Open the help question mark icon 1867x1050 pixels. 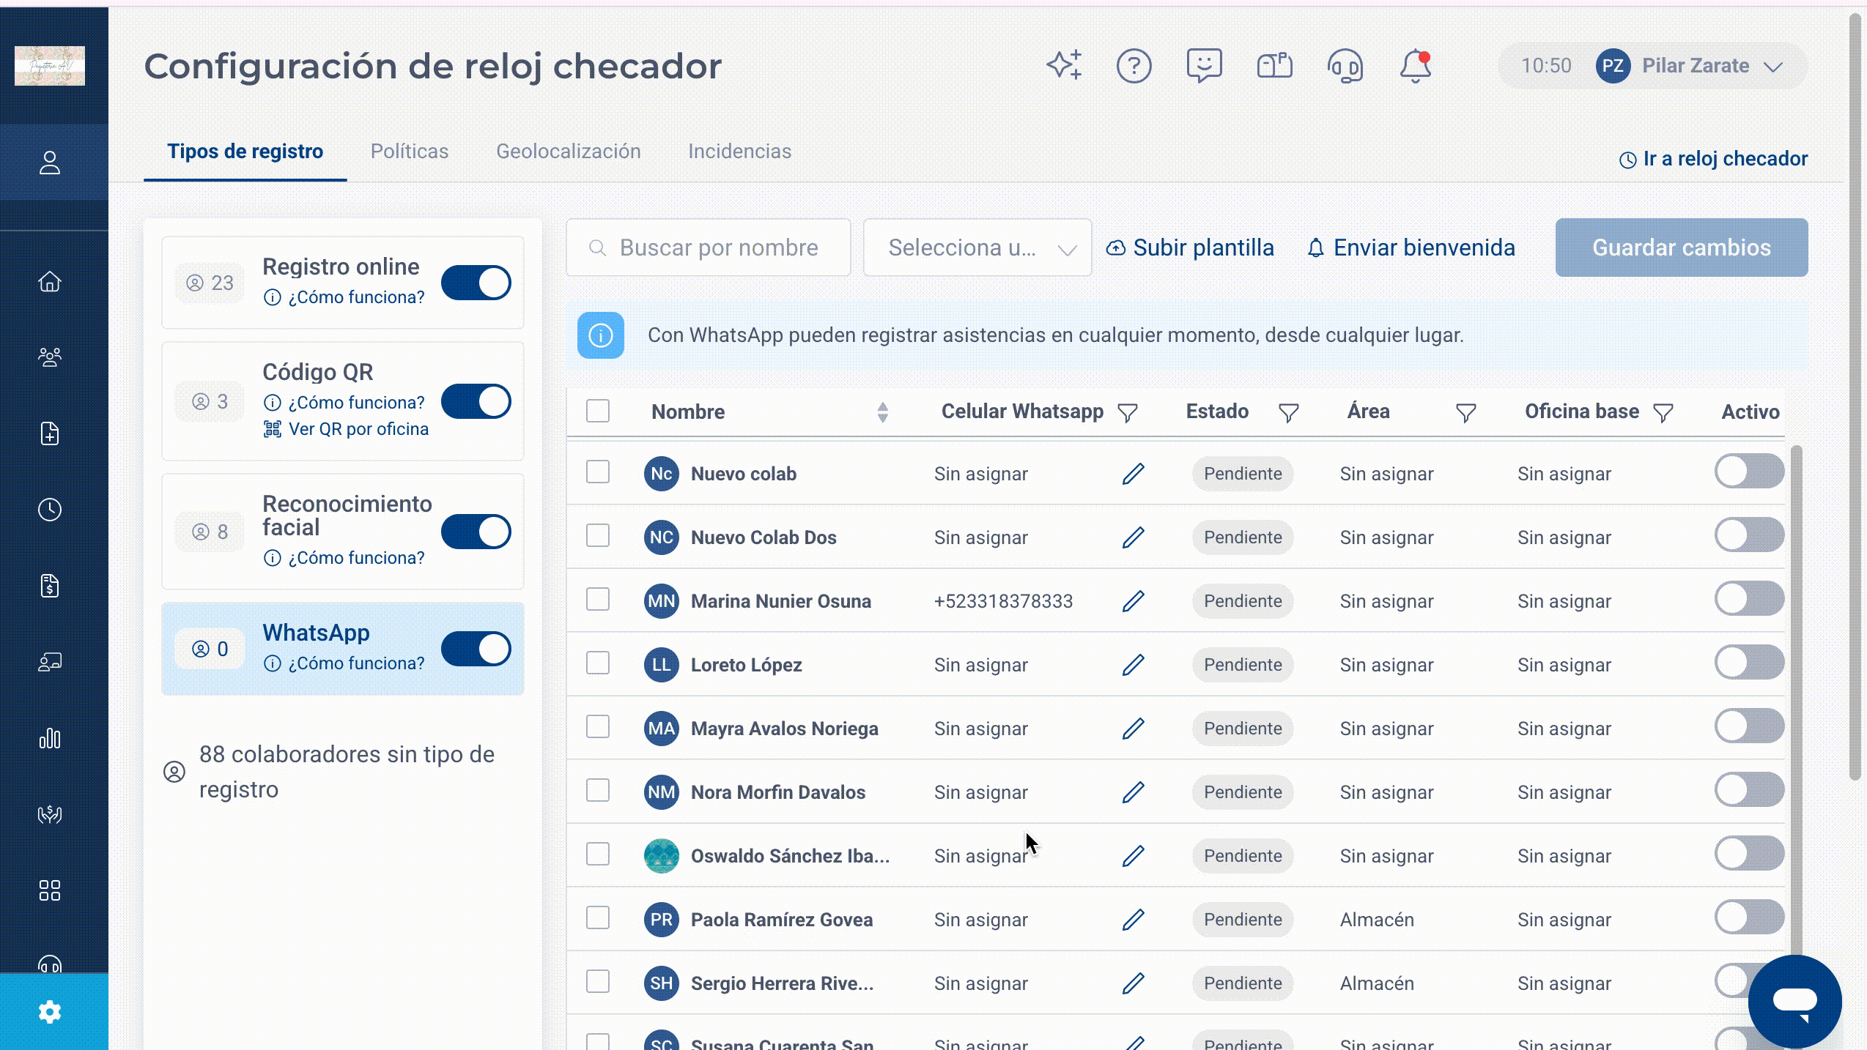pos(1134,67)
